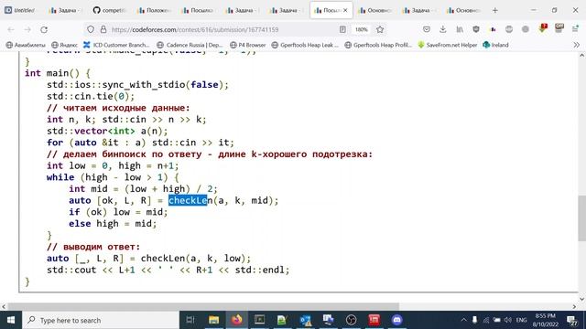The width and height of the screenshot is (586, 329).
Task: Show more bookmarks overflow chevron
Action: click(576, 45)
